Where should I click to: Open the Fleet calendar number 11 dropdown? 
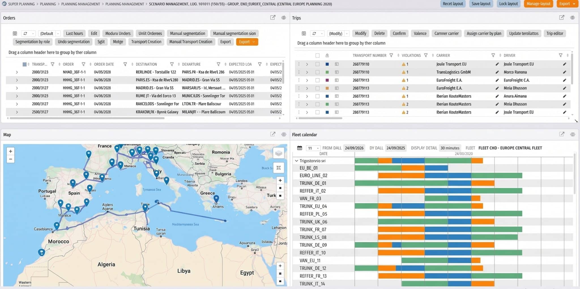coord(313,148)
